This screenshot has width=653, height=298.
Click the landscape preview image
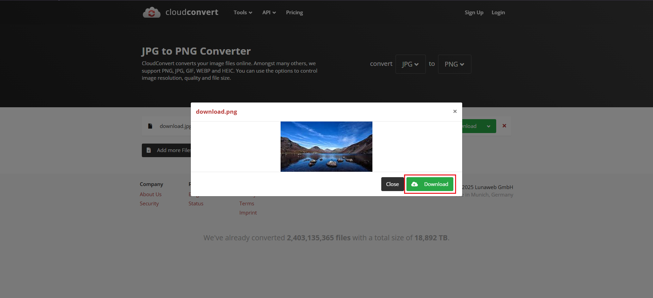(x=326, y=147)
